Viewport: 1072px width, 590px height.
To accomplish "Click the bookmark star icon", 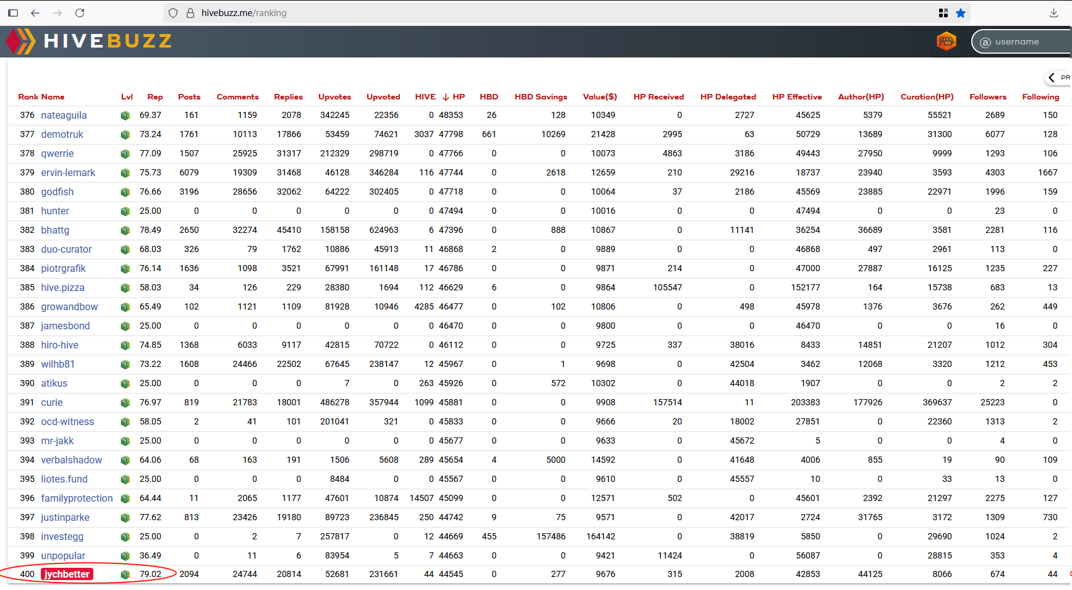I will pos(961,13).
